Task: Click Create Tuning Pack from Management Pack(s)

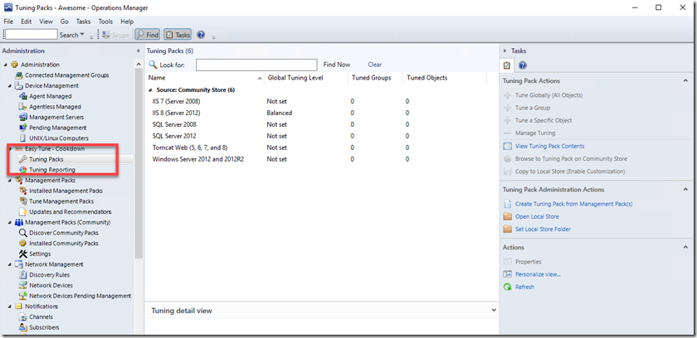Action: pyautogui.click(x=573, y=204)
